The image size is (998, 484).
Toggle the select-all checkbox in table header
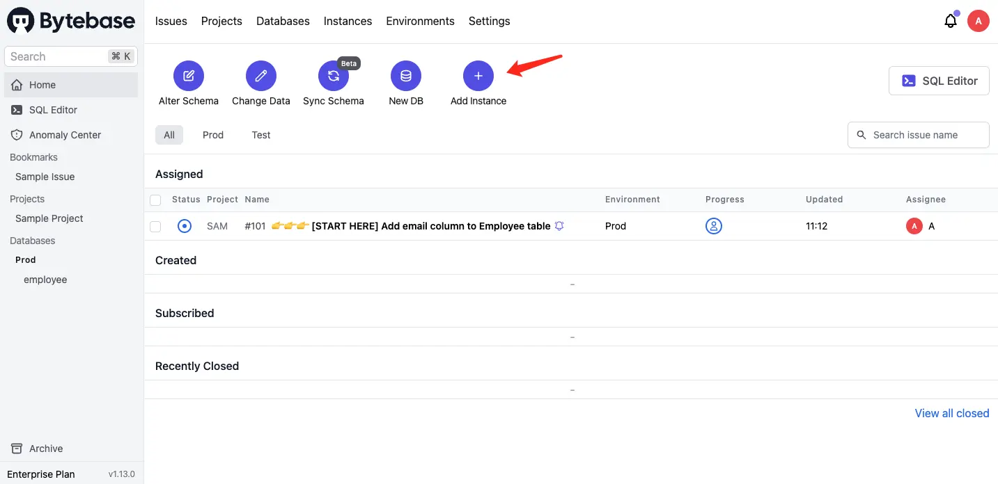(155, 200)
